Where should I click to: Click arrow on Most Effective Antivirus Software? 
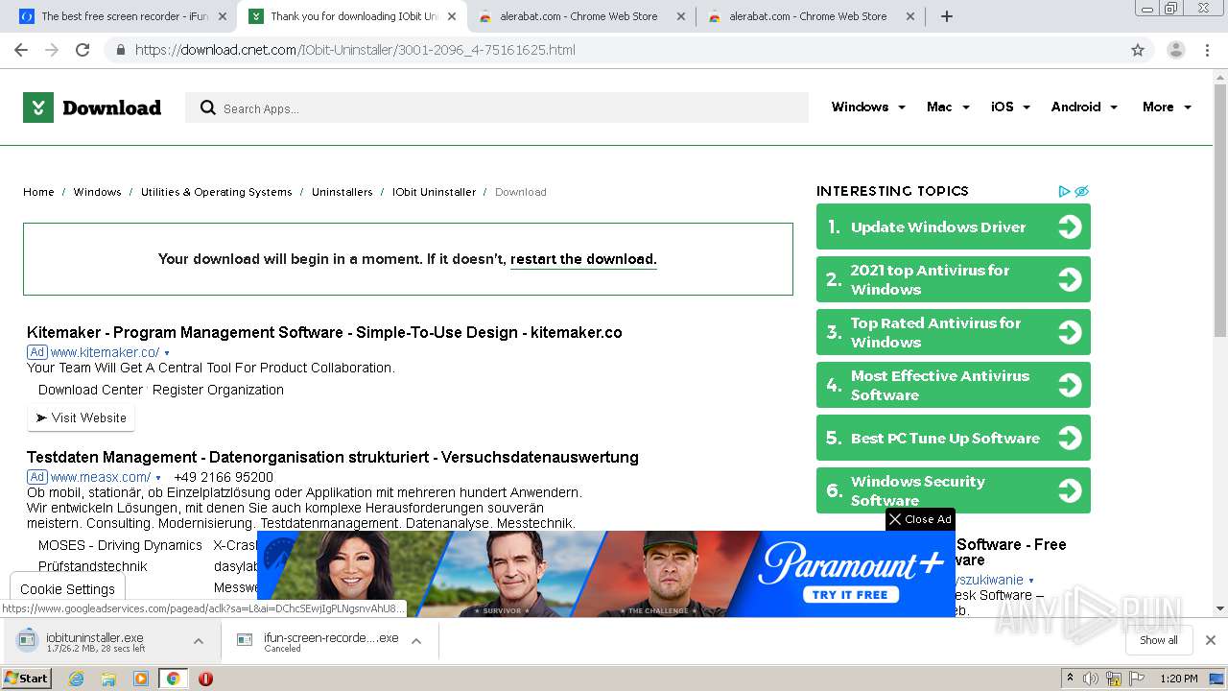point(1070,385)
